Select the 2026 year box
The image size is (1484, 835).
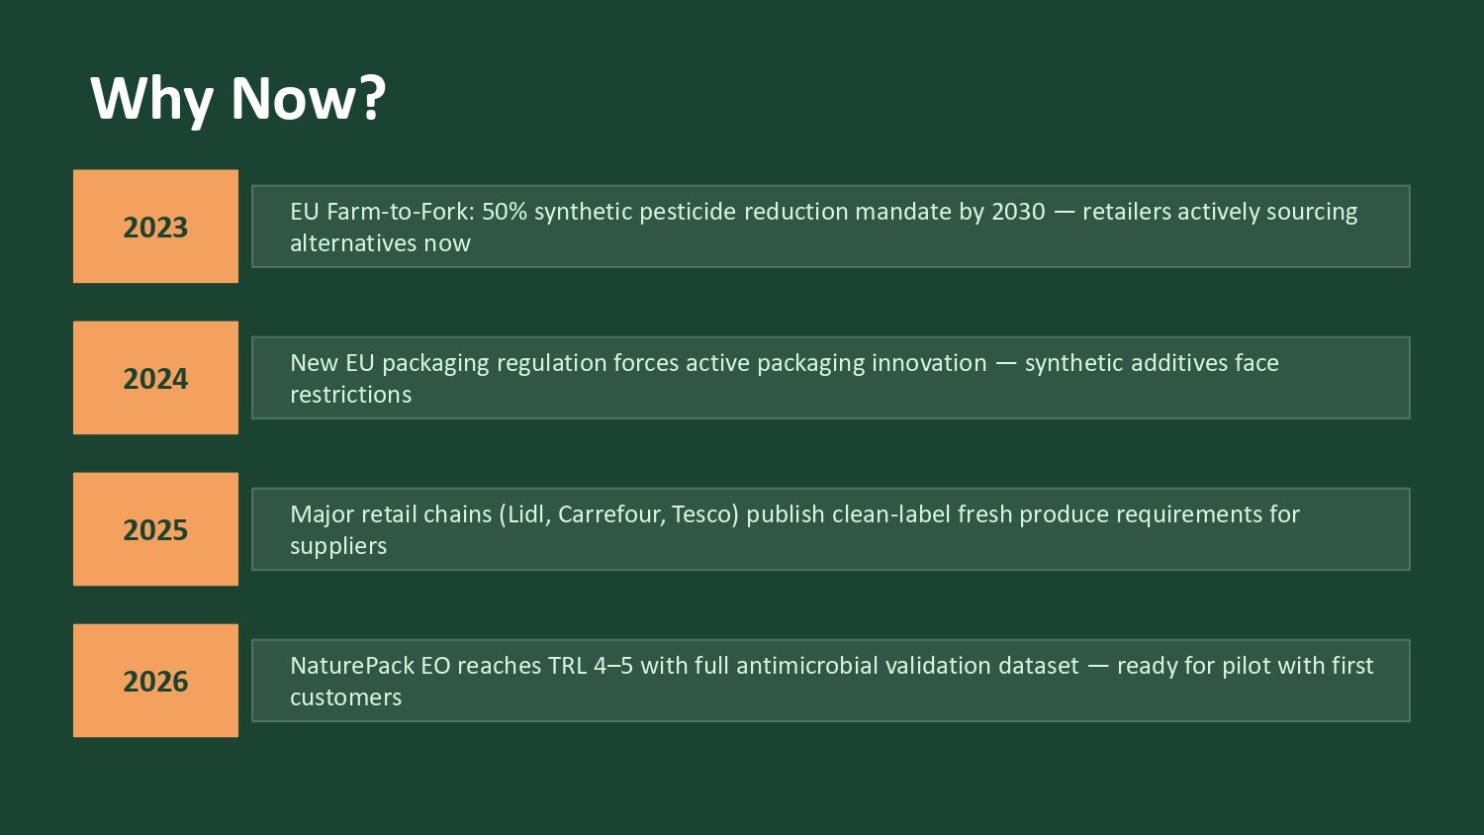point(155,681)
